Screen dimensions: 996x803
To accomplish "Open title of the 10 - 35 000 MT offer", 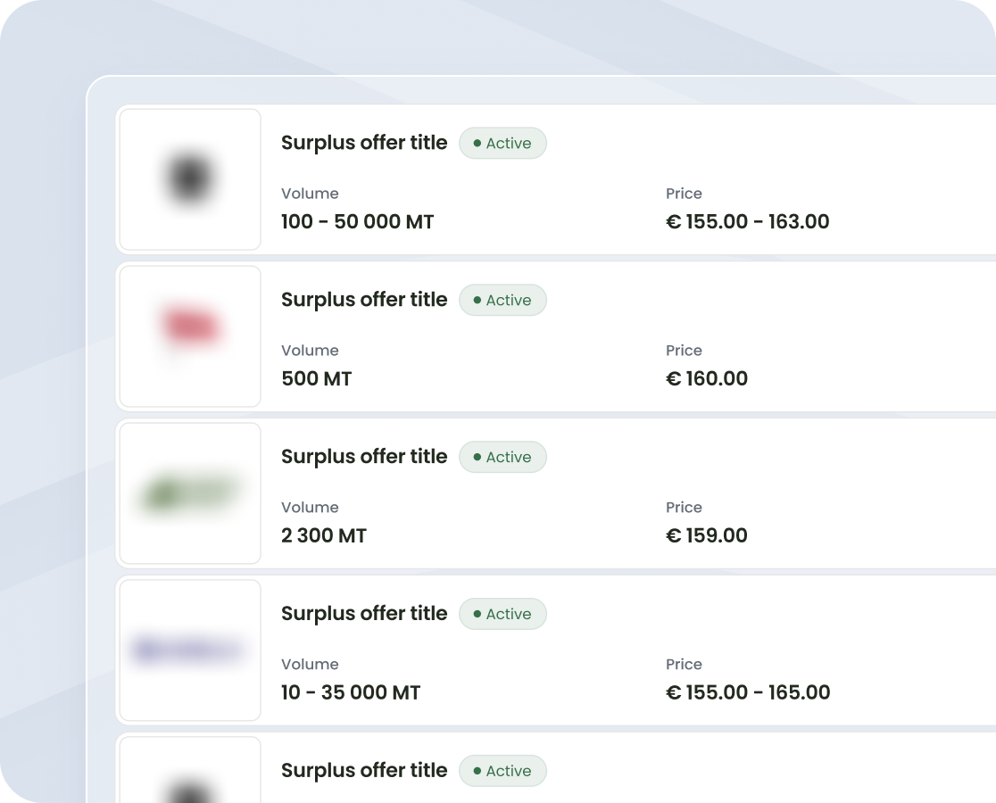I will pos(364,614).
